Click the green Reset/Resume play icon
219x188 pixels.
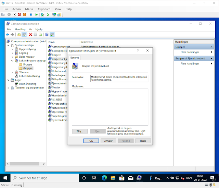[x=36, y=14]
